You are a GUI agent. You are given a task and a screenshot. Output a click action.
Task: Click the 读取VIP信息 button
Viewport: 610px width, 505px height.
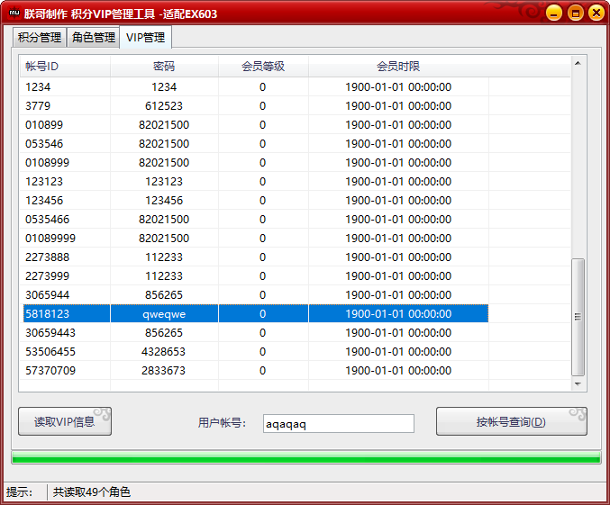65,421
